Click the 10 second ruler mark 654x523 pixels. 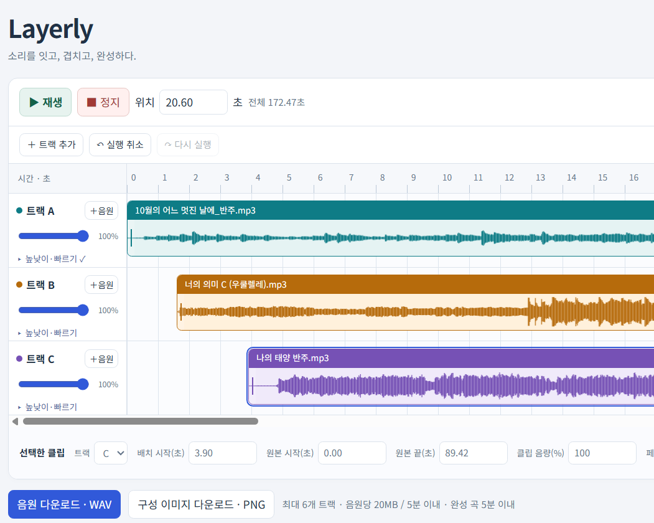(447, 178)
